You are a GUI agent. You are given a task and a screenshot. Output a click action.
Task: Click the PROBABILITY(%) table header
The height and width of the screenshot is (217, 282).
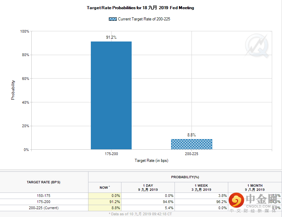pos(184,177)
